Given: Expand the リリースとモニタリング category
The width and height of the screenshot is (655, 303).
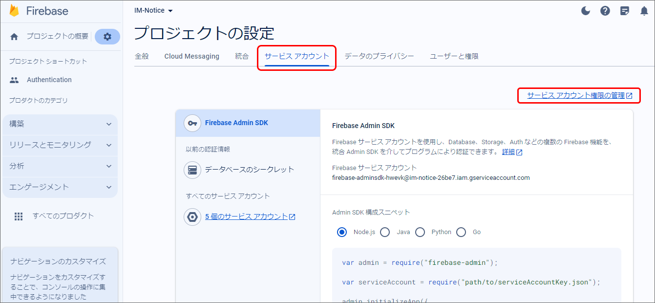Looking at the screenshot, I should pyautogui.click(x=60, y=145).
